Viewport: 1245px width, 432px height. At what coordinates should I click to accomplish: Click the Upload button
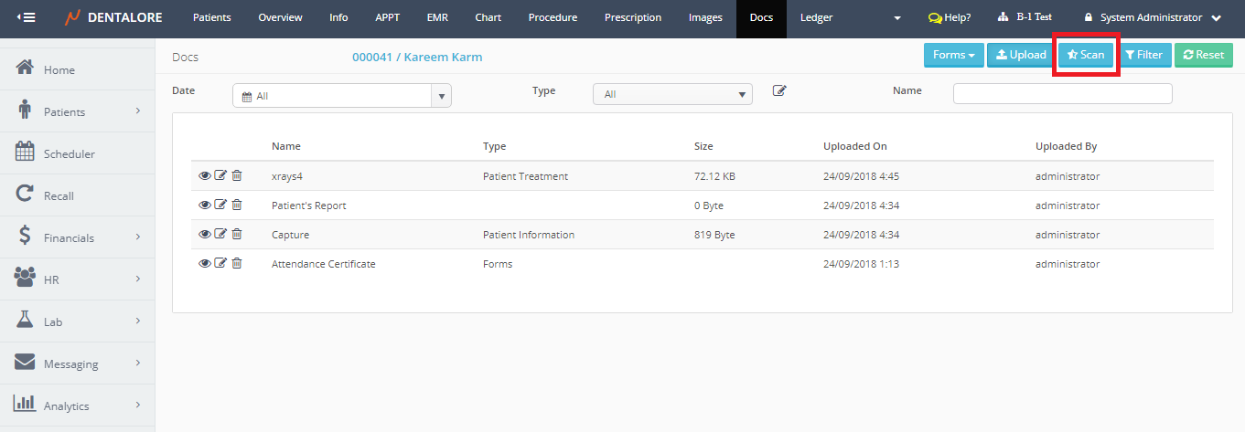(1020, 55)
